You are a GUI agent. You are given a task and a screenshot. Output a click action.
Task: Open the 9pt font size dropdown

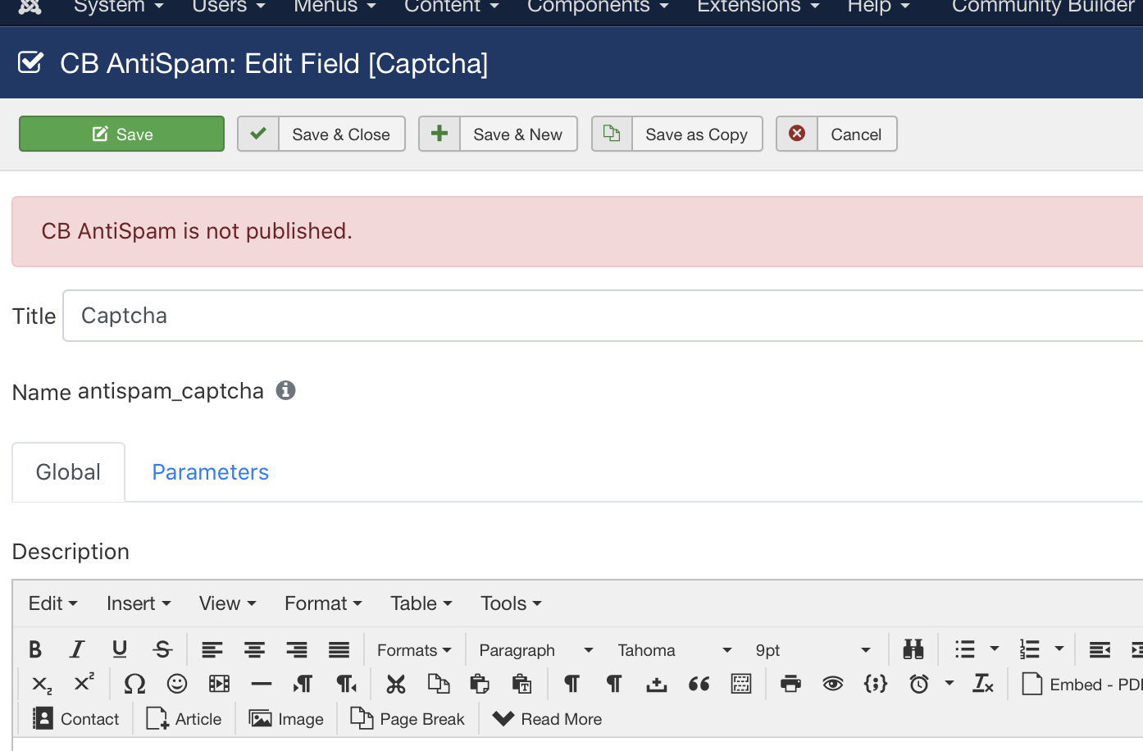click(x=813, y=650)
